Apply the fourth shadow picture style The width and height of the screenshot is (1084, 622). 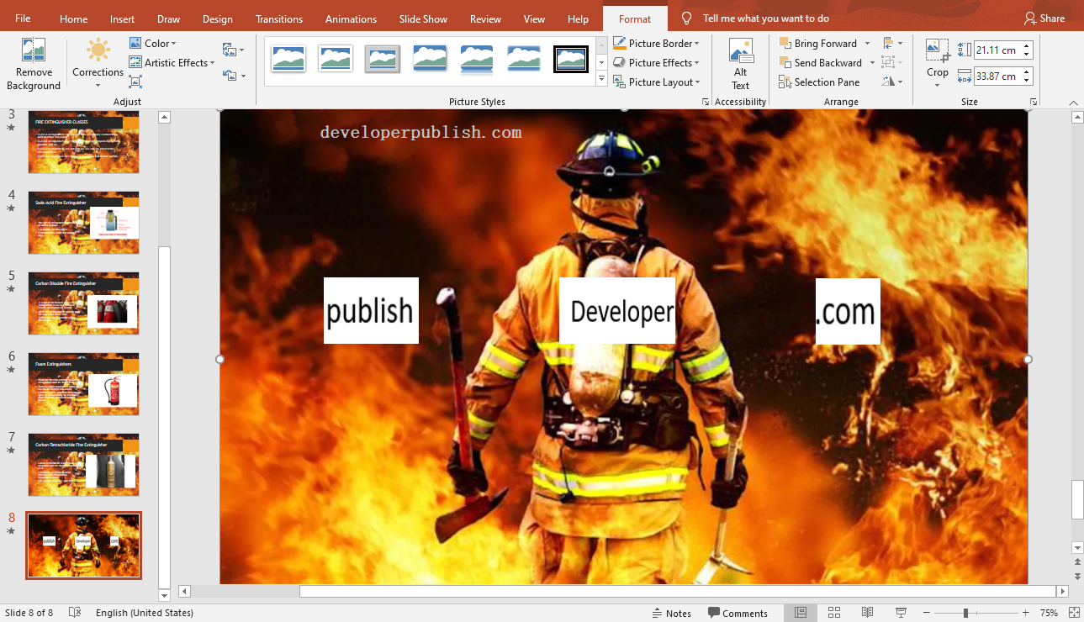430,59
